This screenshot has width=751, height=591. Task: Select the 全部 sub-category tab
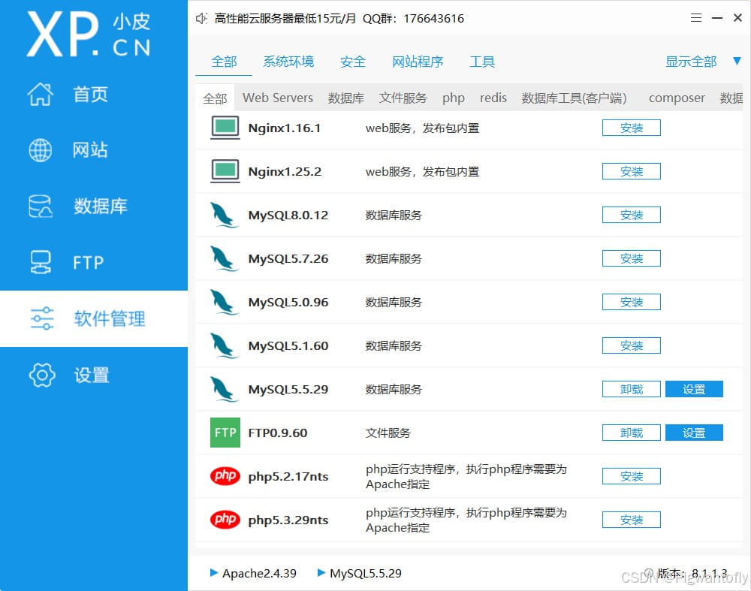(215, 98)
